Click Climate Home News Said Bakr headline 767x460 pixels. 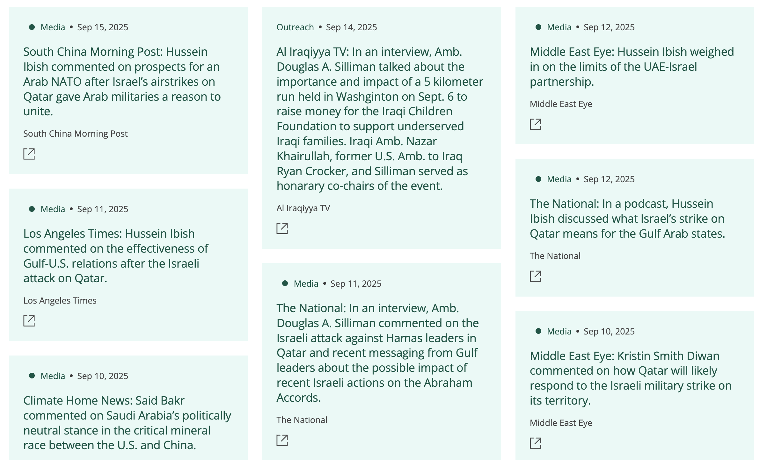(x=127, y=423)
